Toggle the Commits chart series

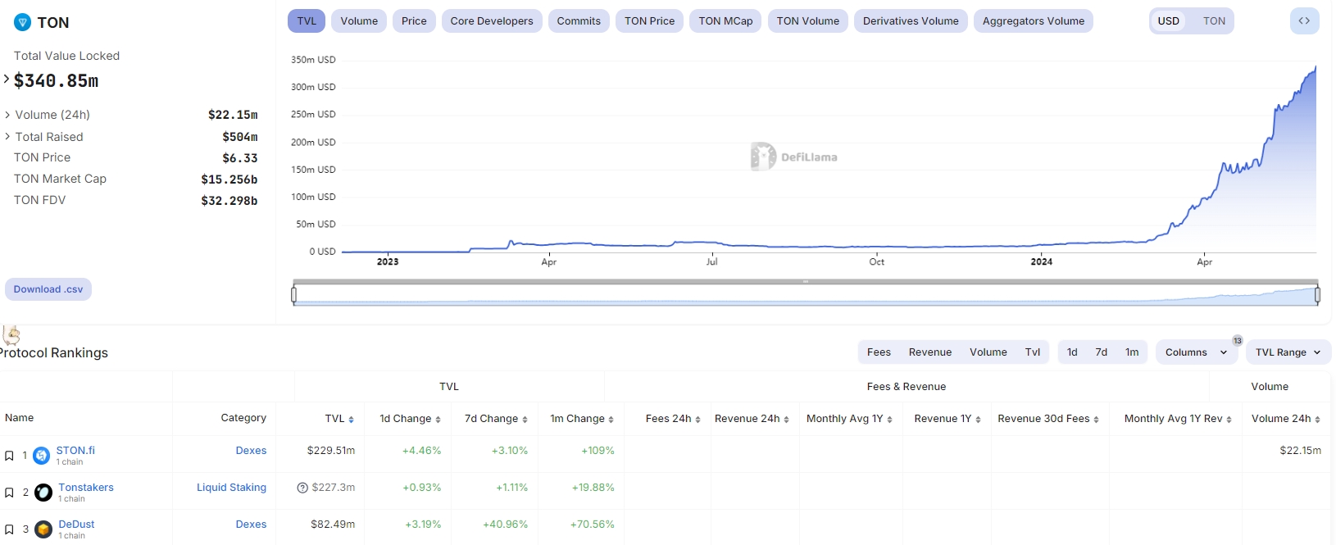[x=579, y=21]
